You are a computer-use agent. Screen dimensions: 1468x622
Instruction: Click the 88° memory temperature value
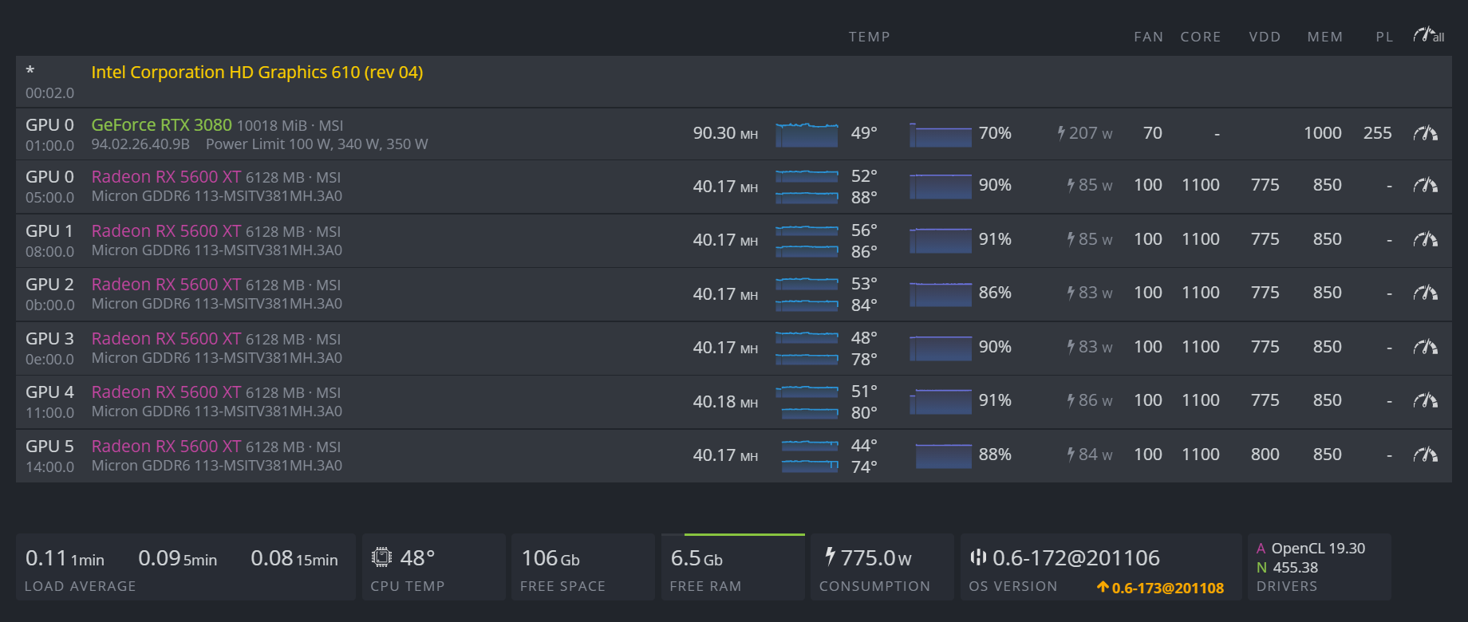coord(864,197)
